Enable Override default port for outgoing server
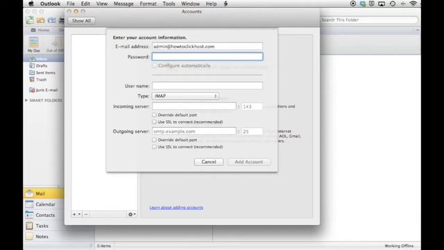This screenshot has width=444, height=250. 154,140
